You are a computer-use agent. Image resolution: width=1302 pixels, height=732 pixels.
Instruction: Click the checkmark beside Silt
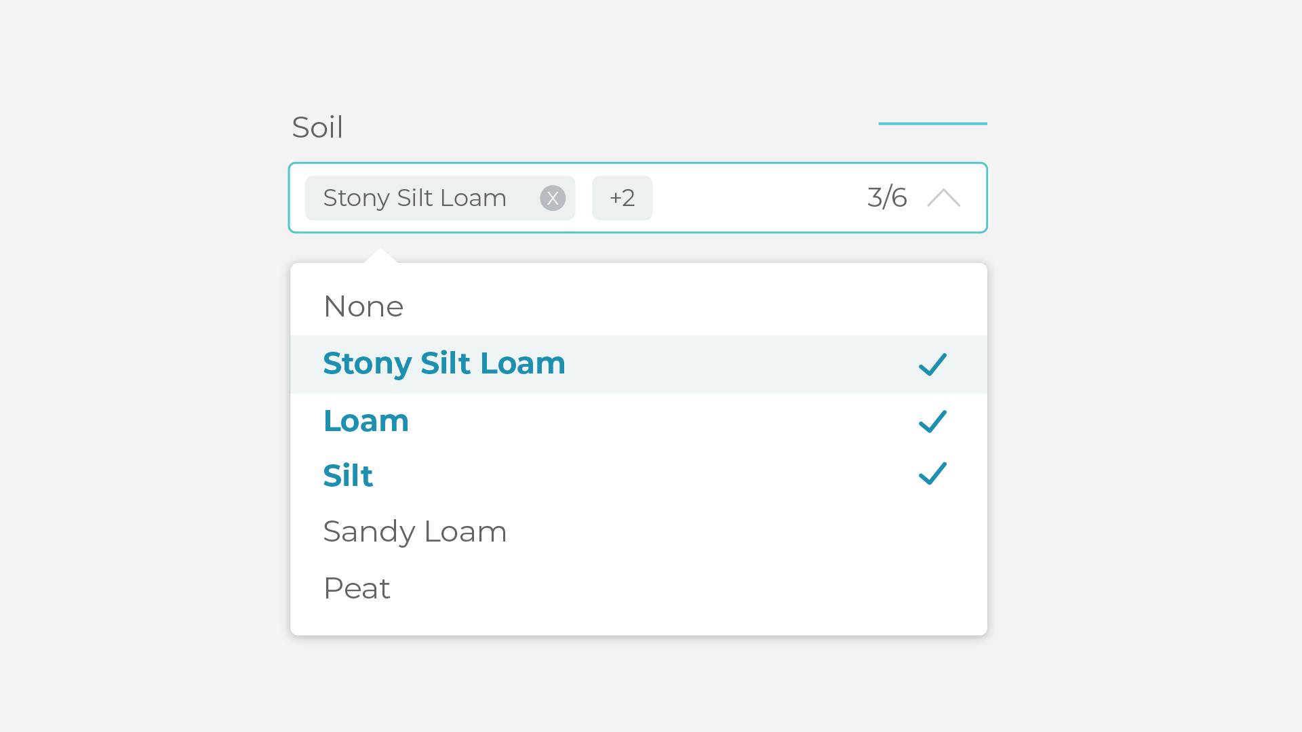point(932,473)
